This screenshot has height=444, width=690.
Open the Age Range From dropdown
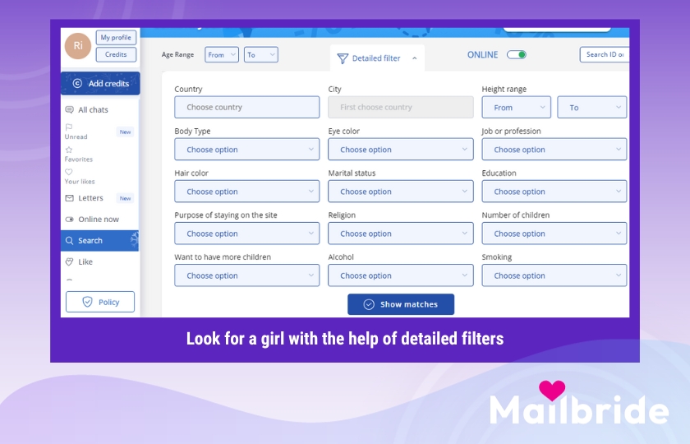[222, 54]
